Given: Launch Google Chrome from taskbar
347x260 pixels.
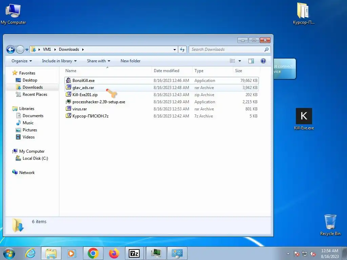Looking at the screenshot, I should pos(93,253).
